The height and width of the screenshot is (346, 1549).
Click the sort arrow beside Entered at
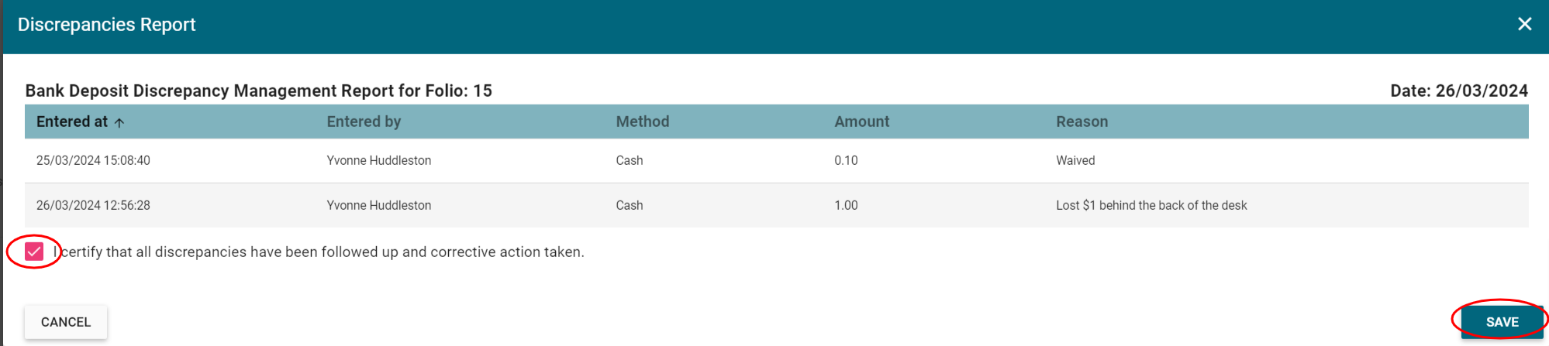pyautogui.click(x=119, y=122)
